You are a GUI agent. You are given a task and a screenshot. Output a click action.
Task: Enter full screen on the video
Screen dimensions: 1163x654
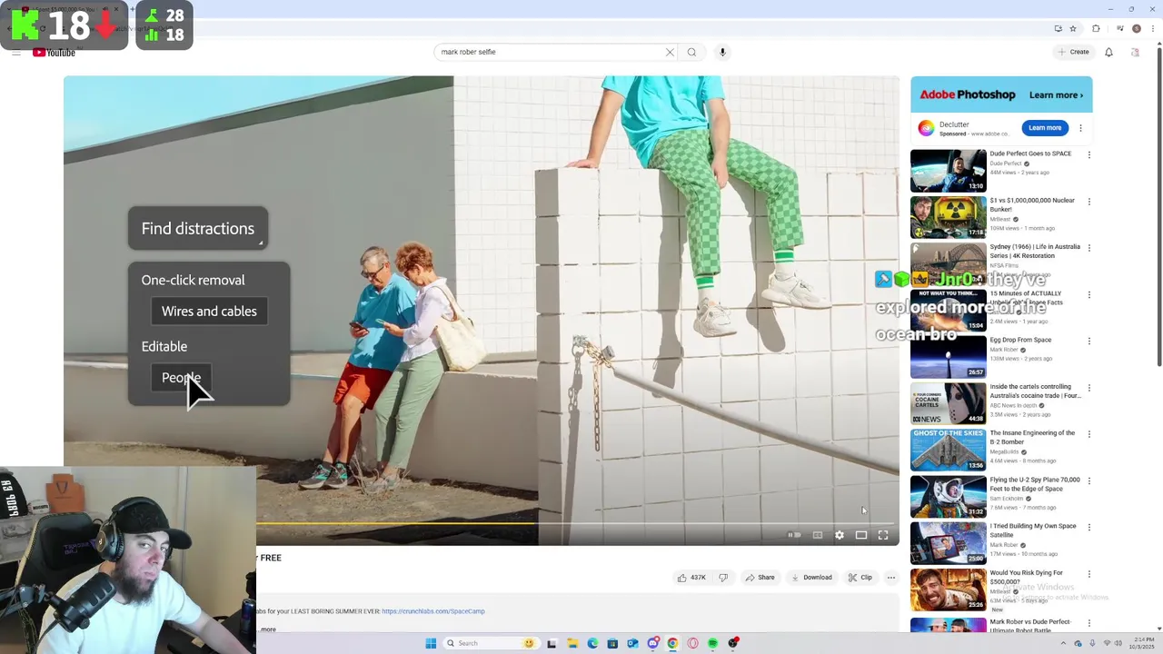(883, 535)
